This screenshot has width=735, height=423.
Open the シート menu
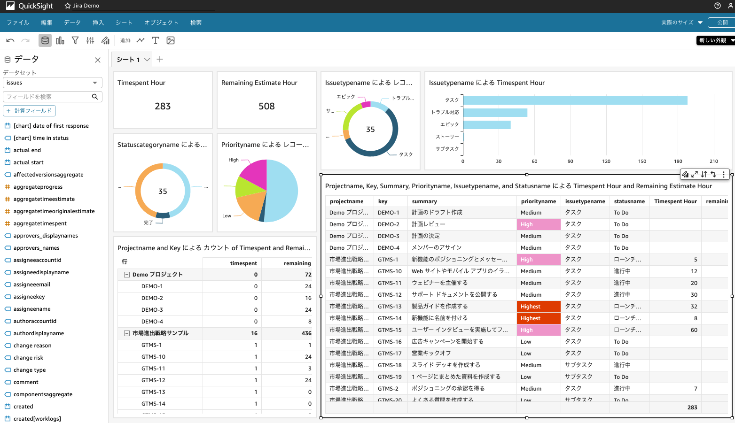coord(124,23)
